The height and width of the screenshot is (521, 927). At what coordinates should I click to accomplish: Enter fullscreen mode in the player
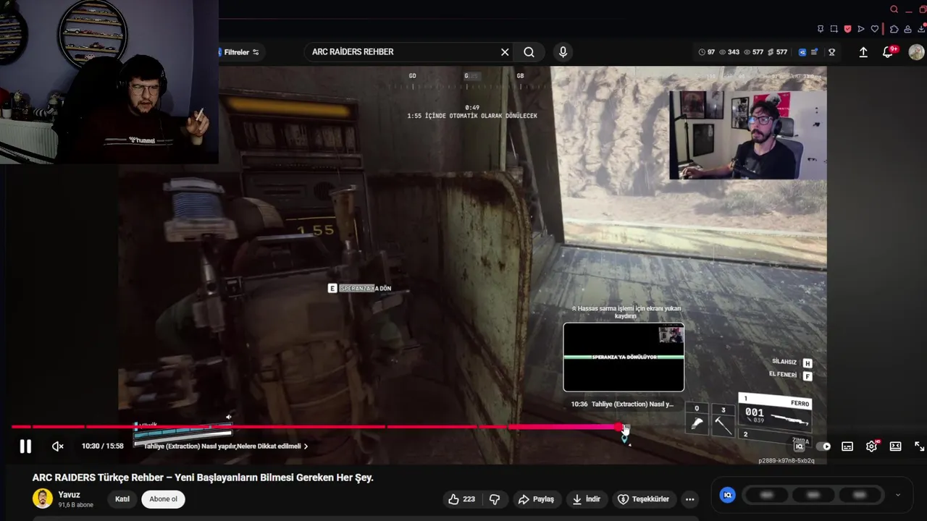(919, 446)
